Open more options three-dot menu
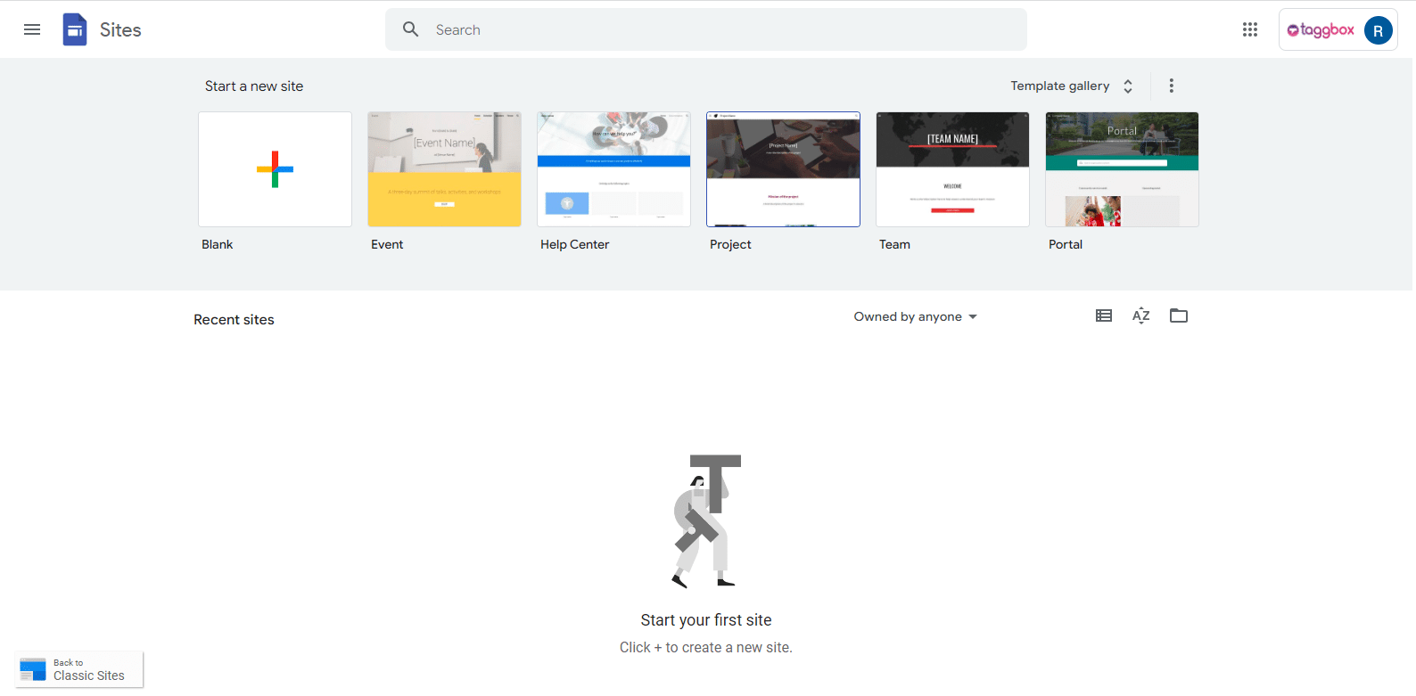Image resolution: width=1416 pixels, height=696 pixels. point(1171,86)
